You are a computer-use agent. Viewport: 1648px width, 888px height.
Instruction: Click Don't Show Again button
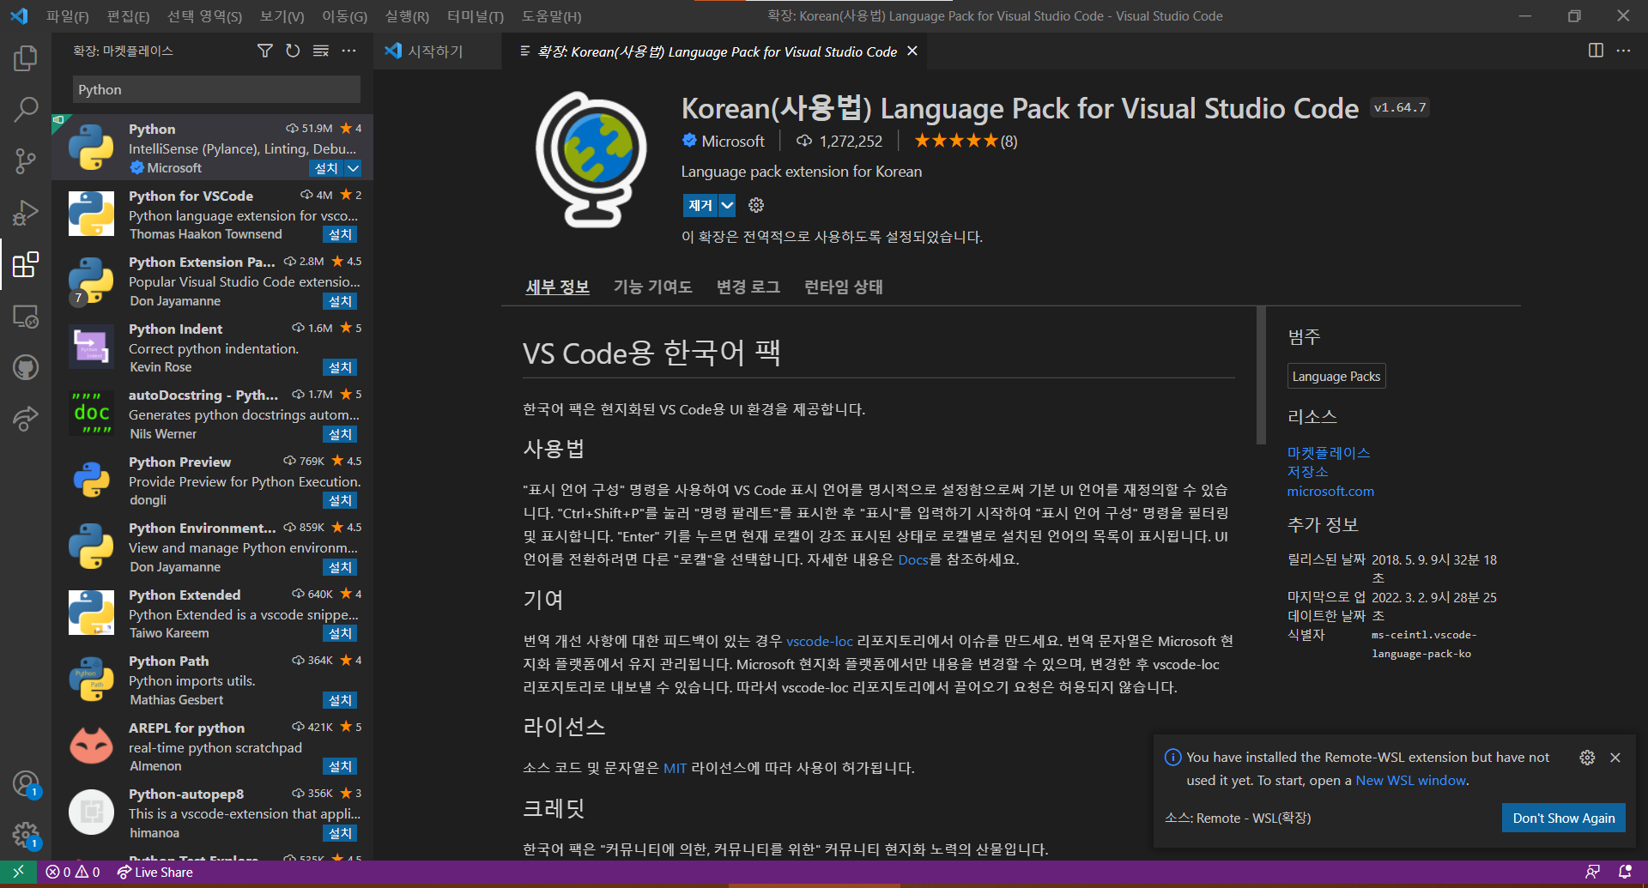coord(1563,818)
